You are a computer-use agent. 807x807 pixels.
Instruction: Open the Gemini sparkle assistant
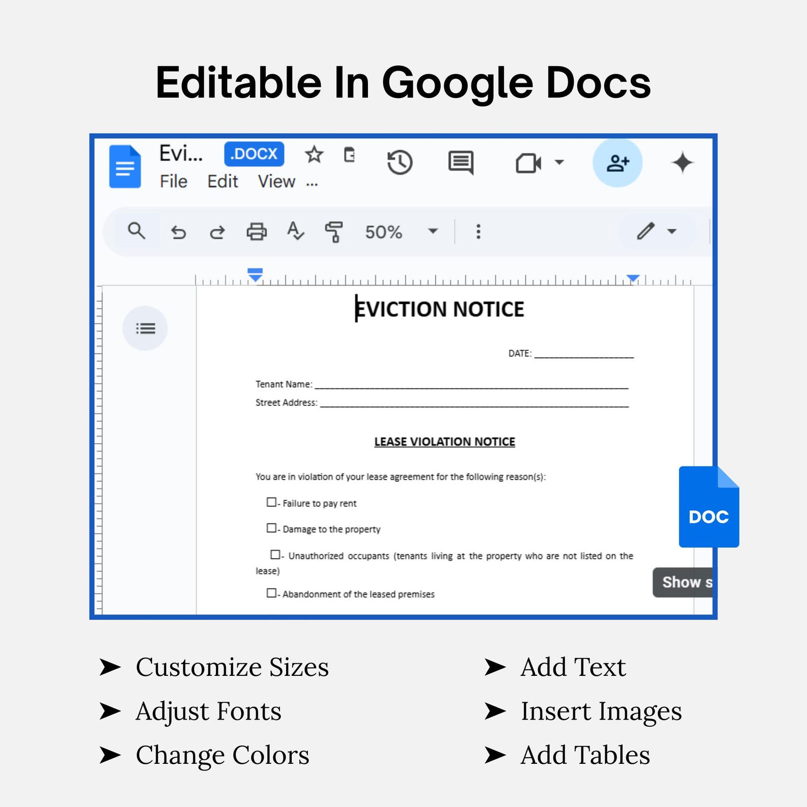(x=682, y=163)
